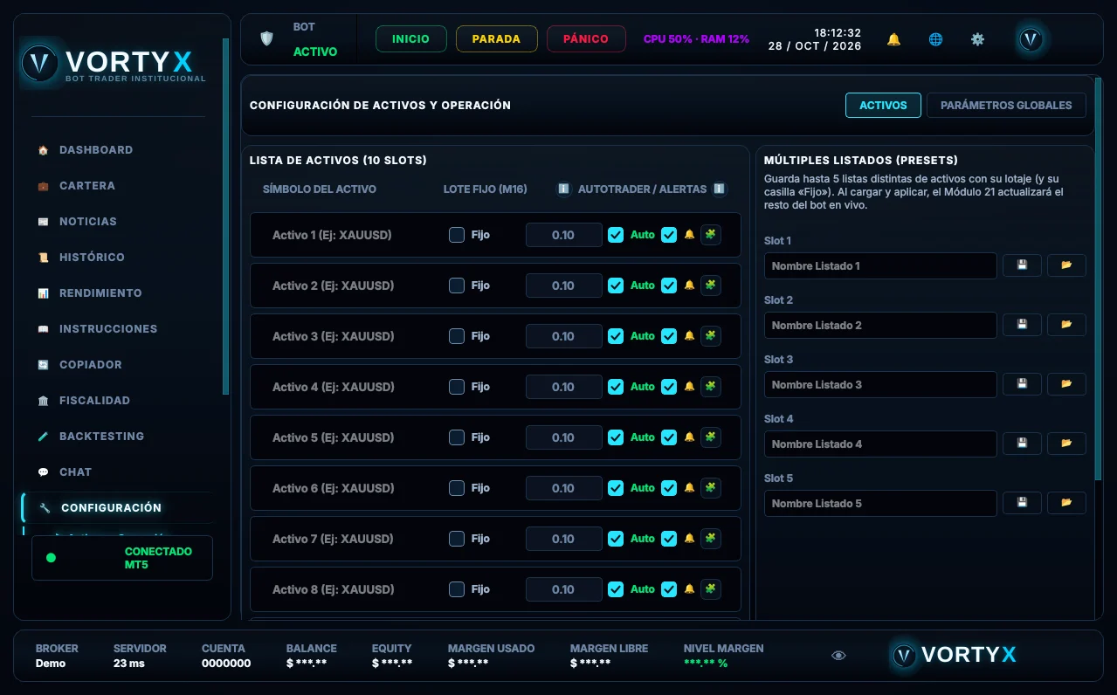
Task: Click the Activo 1 symbol input field
Action: 349,235
